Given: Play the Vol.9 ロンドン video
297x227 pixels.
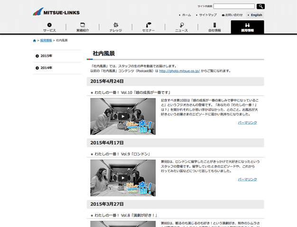Looking at the screenshot, I should [123, 178].
